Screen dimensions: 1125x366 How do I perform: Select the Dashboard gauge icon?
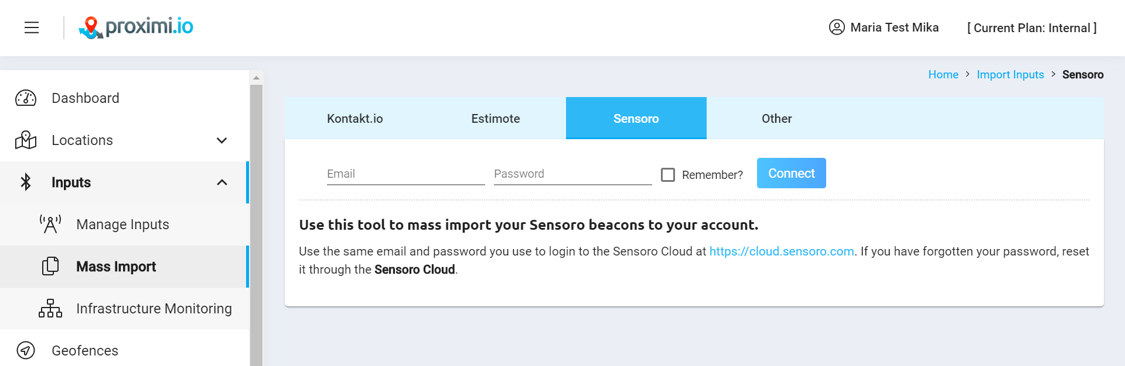tap(26, 98)
